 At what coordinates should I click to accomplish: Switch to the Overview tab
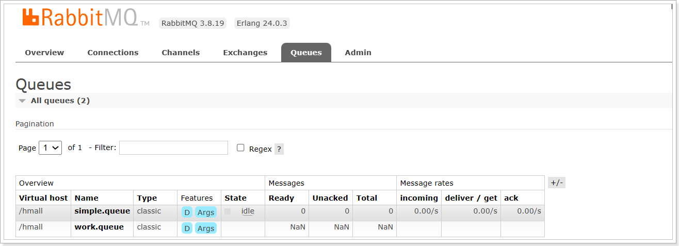click(x=44, y=53)
